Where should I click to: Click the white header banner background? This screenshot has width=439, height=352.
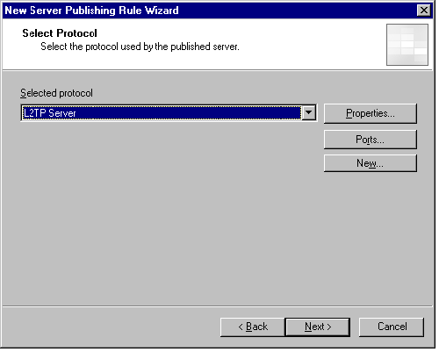click(307, 44)
